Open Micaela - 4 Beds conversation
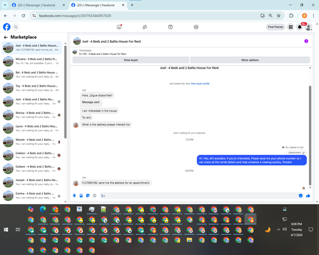The width and height of the screenshot is (319, 255). click(32, 61)
